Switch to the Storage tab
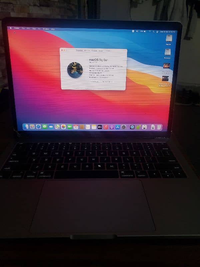Screen dimensions: 200x267 tap(94, 51)
